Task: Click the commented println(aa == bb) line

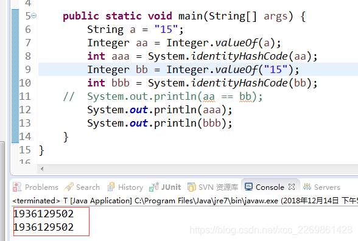Action: [163, 97]
